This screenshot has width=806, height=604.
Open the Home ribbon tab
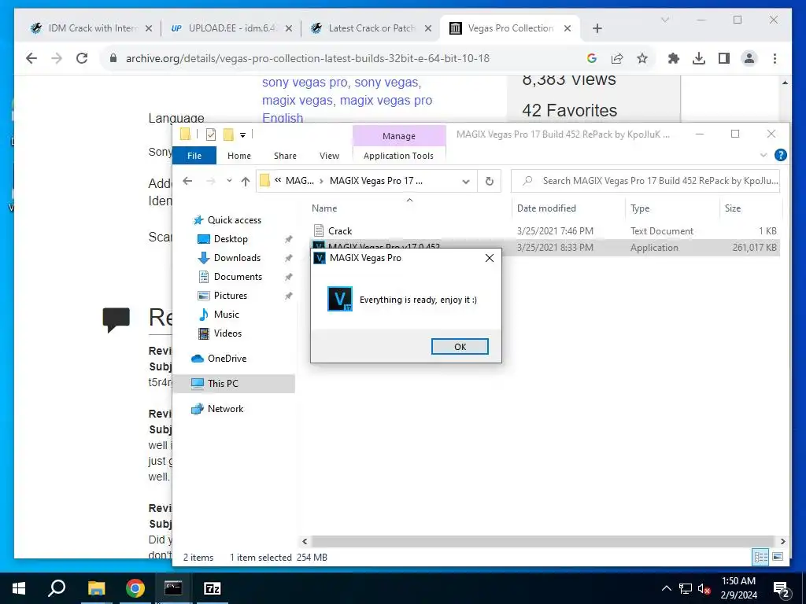click(239, 156)
